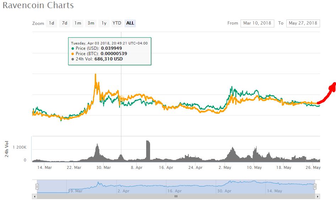Image resolution: width=336 pixels, height=203 pixels.
Task: Click the 24. Apr x-axis label
Action: (x=195, y=167)
